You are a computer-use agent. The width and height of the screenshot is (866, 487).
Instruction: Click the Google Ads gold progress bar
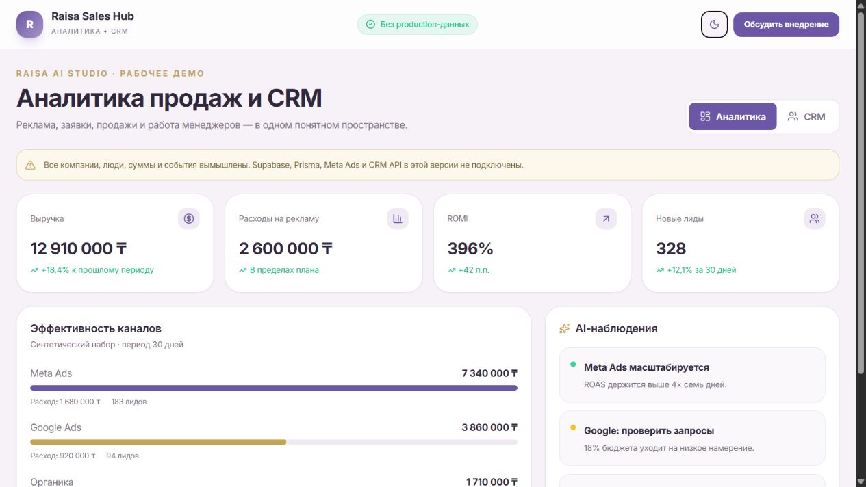(158, 442)
